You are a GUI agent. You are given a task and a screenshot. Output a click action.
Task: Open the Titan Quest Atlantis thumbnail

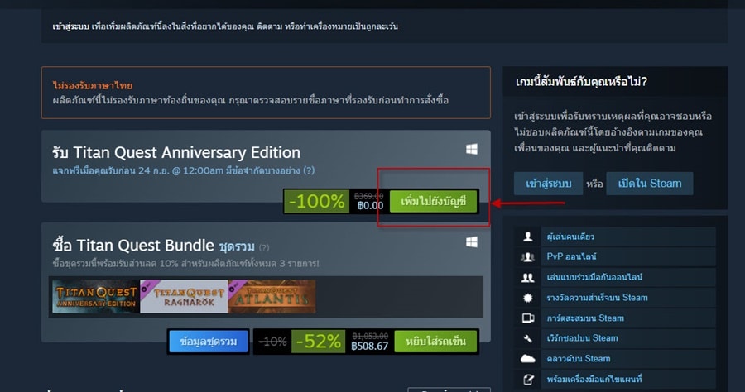272,297
